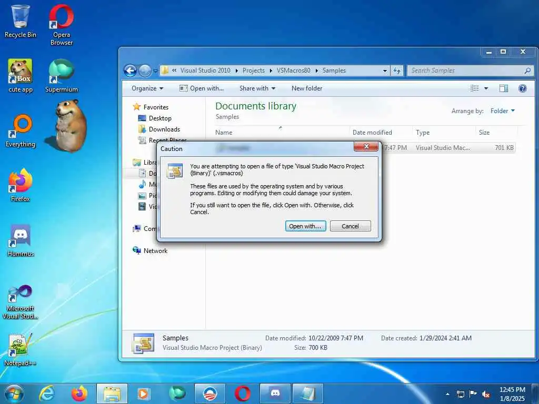Refresh the Samples folder view
This screenshot has height=404, width=539.
click(x=397, y=71)
